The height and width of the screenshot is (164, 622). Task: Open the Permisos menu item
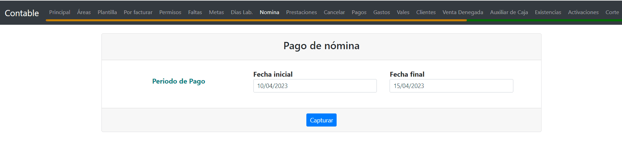point(170,12)
